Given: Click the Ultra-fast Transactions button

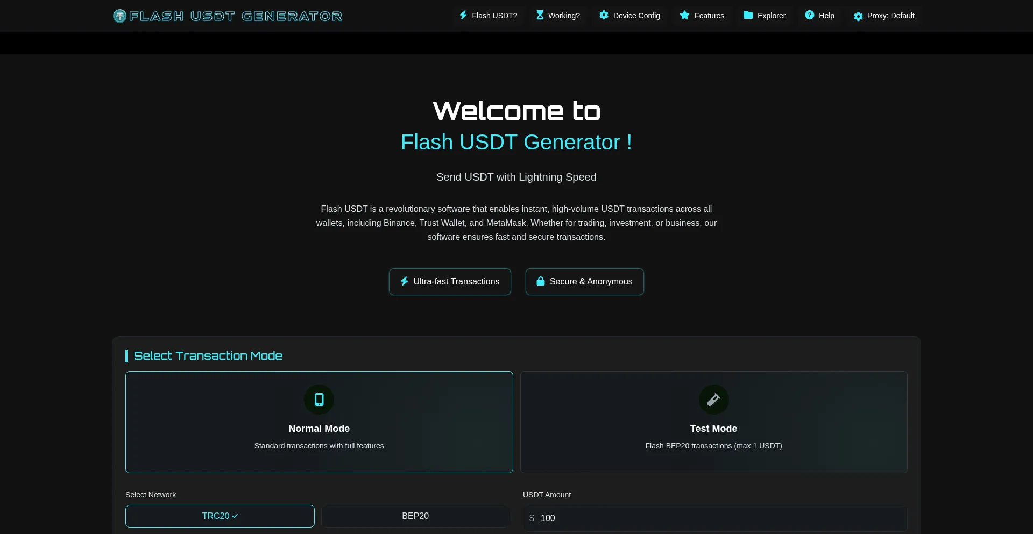Looking at the screenshot, I should click(450, 281).
